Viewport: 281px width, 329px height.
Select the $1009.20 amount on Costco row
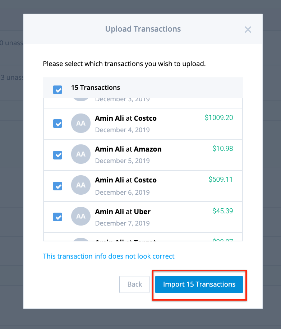coord(219,117)
